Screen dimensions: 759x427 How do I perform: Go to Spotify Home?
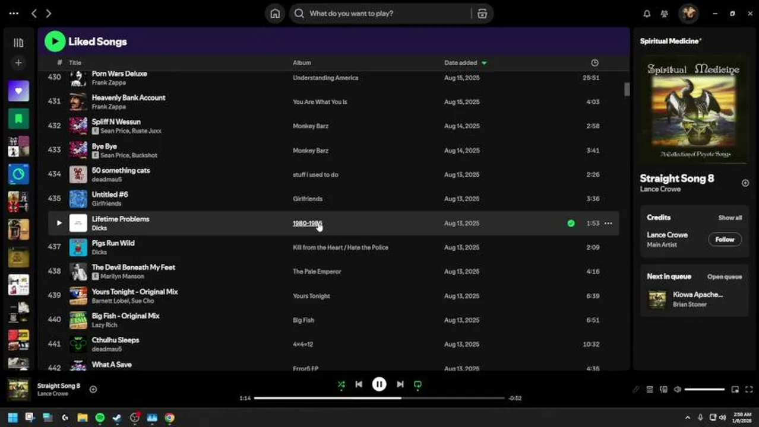coord(275,14)
